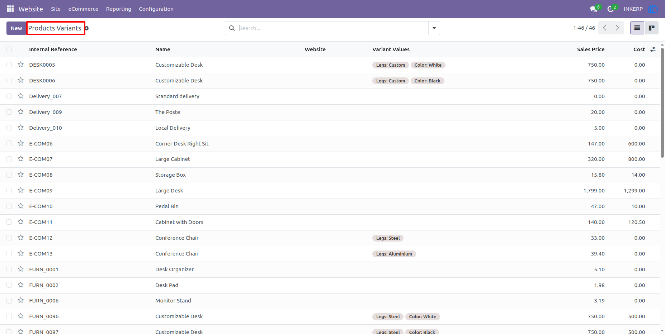Click the Color: White tag on DESK0005
The height and width of the screenshot is (334, 665).
coord(428,65)
